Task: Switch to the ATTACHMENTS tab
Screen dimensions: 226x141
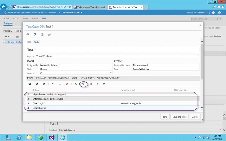Action: pos(88,78)
